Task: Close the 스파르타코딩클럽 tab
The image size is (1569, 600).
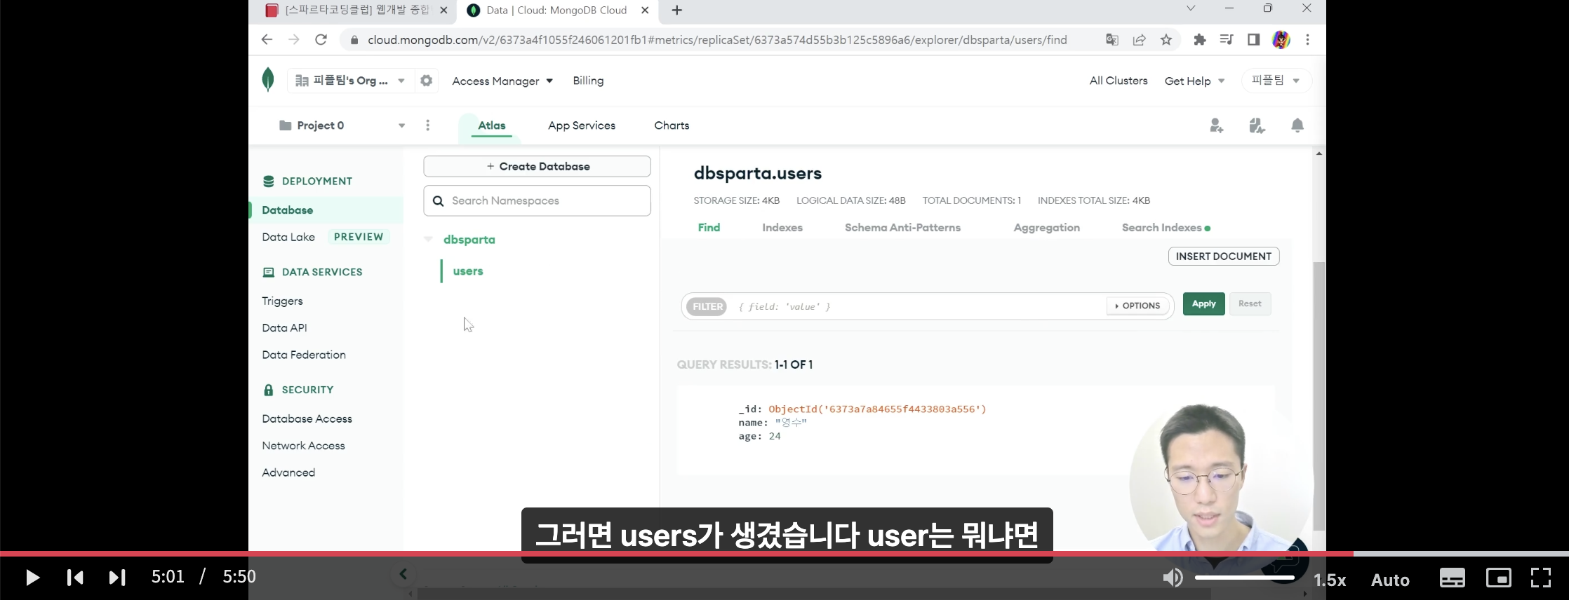Action: tap(443, 10)
